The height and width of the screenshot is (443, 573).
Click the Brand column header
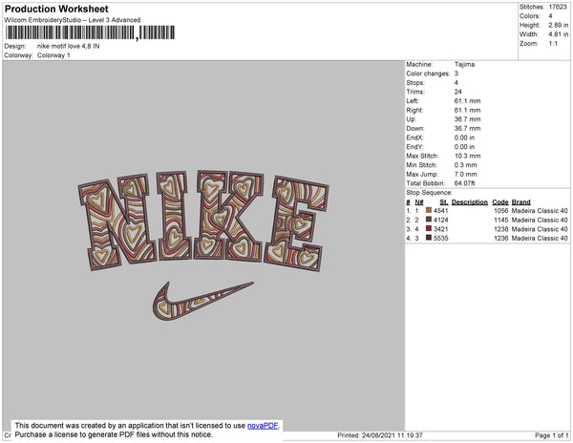click(x=520, y=202)
